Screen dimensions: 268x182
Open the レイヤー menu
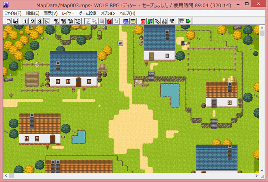coord(68,13)
